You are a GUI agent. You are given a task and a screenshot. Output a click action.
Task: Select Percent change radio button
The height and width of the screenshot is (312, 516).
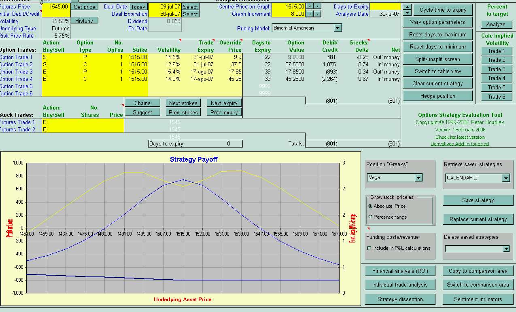click(370, 217)
